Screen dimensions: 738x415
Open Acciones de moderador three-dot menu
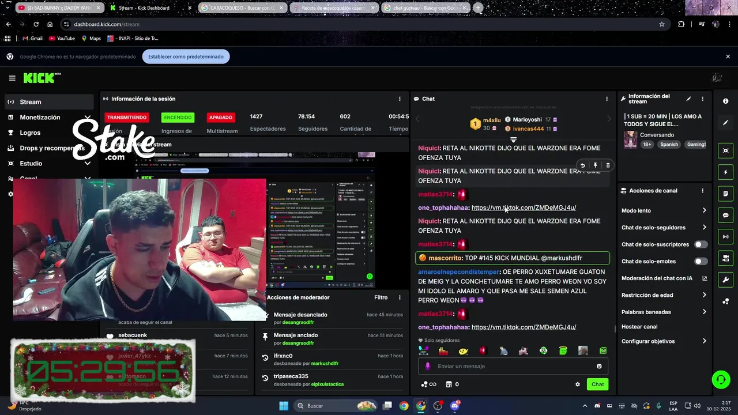[x=400, y=297]
